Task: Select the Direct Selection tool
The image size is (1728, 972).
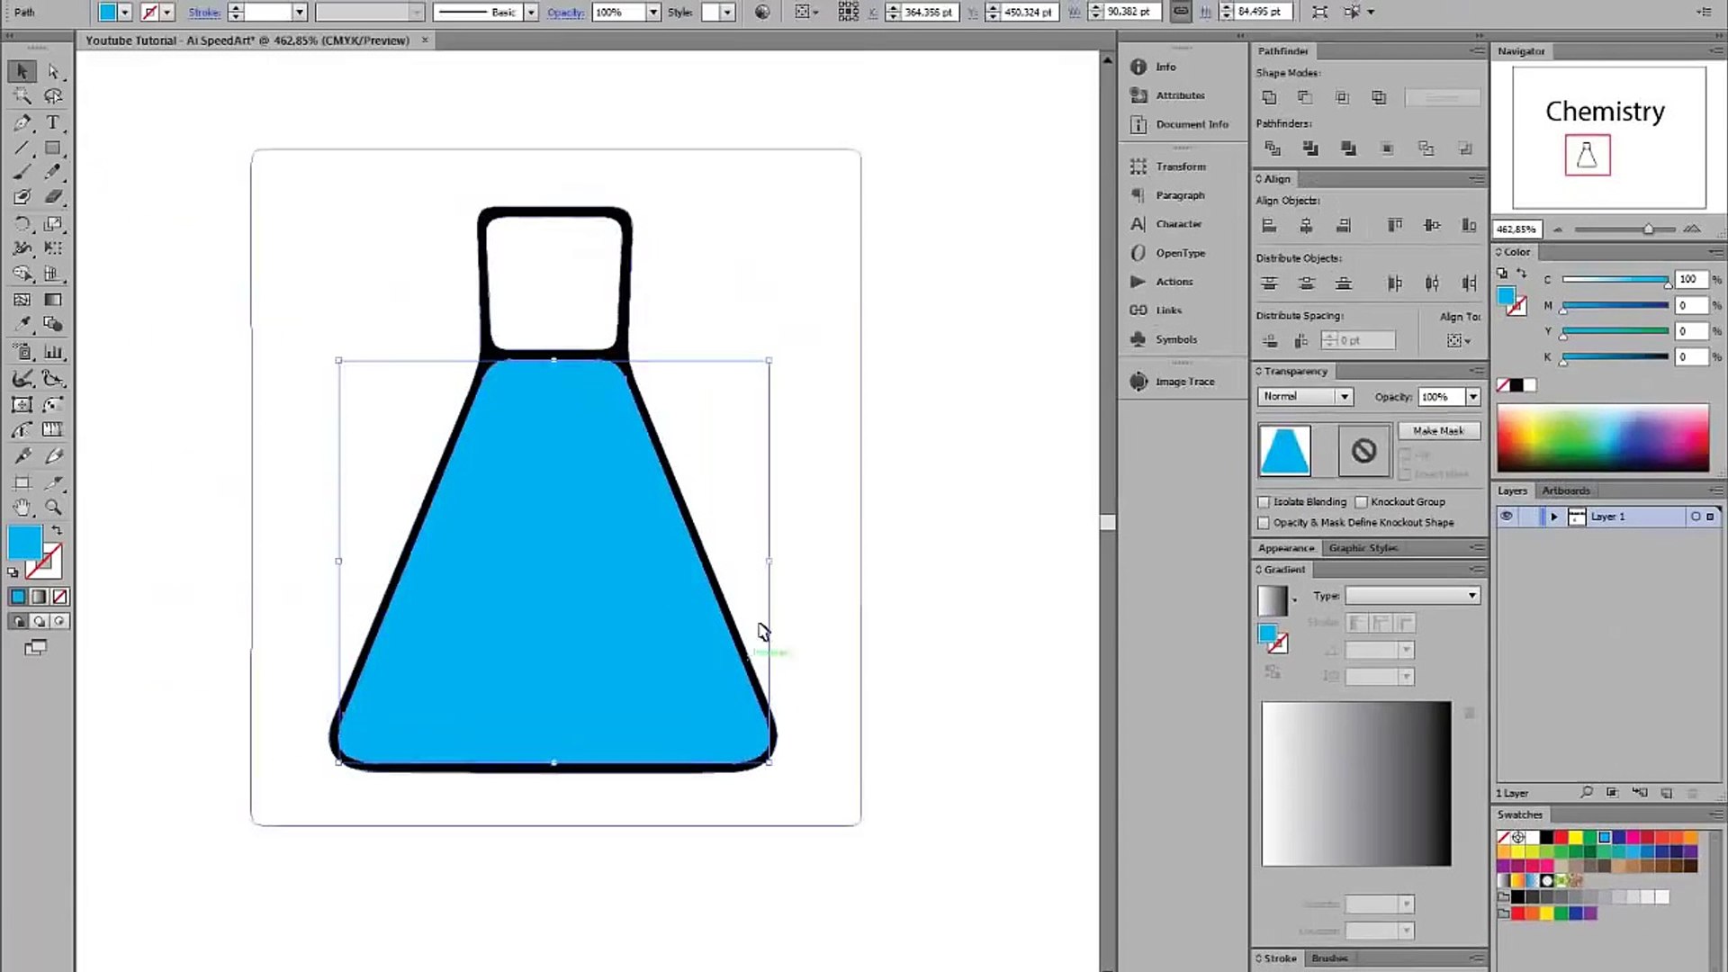Action: click(x=53, y=72)
